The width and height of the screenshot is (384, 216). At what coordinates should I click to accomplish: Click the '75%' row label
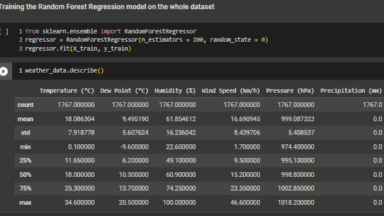tap(26, 188)
